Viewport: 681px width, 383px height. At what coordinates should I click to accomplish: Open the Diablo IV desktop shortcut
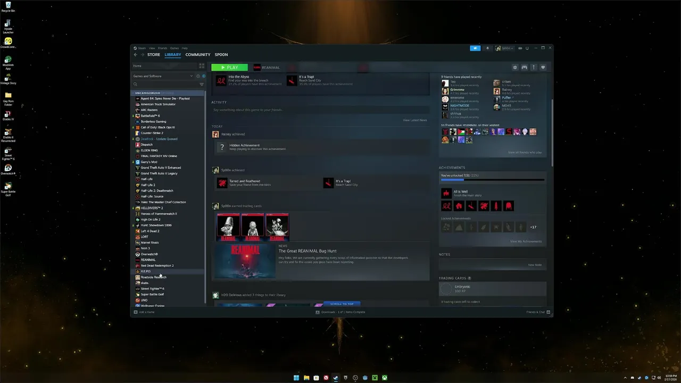click(x=8, y=116)
